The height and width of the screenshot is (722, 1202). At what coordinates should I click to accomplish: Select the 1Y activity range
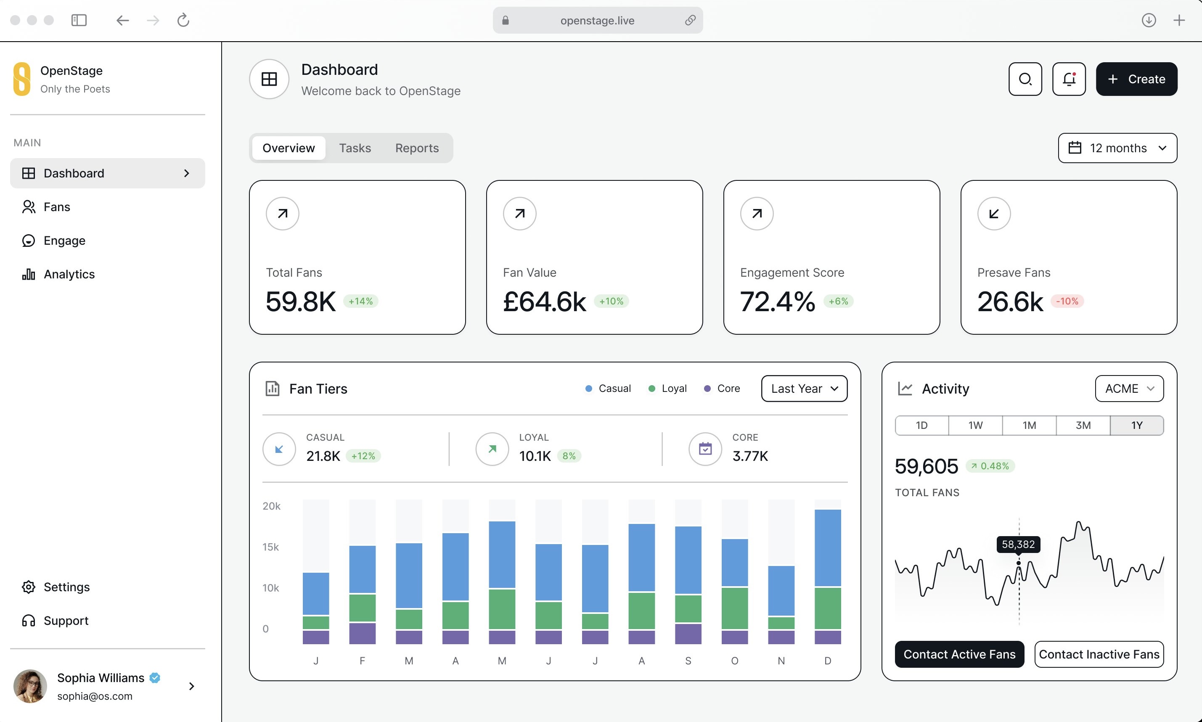tap(1136, 425)
